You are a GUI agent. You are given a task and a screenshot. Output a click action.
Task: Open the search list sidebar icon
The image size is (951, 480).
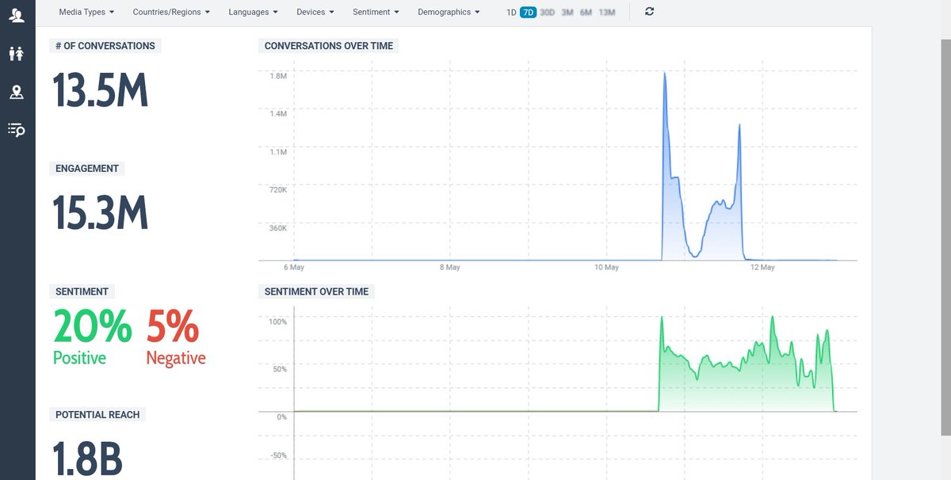point(16,130)
